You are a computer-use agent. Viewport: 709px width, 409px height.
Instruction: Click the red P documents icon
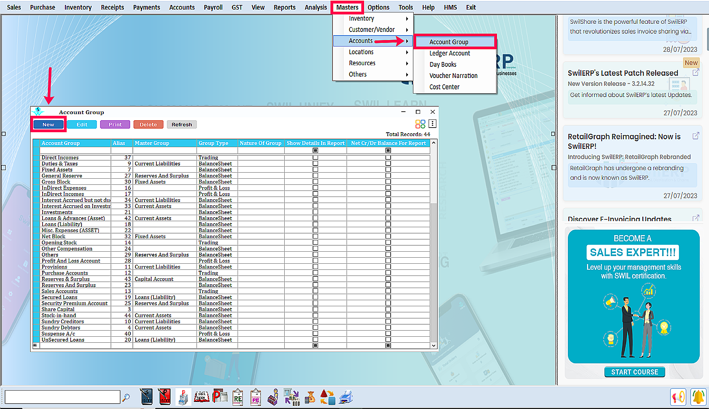220,396
